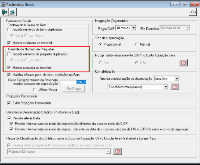Maximize the Parâmetros Gerais window
This screenshot has height=165, width=200.
(184, 5)
